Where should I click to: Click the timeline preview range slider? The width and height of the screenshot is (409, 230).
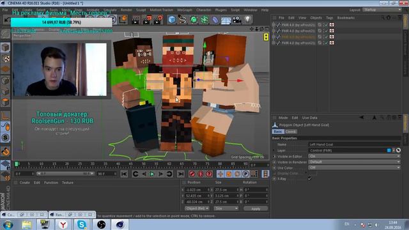click(65, 173)
